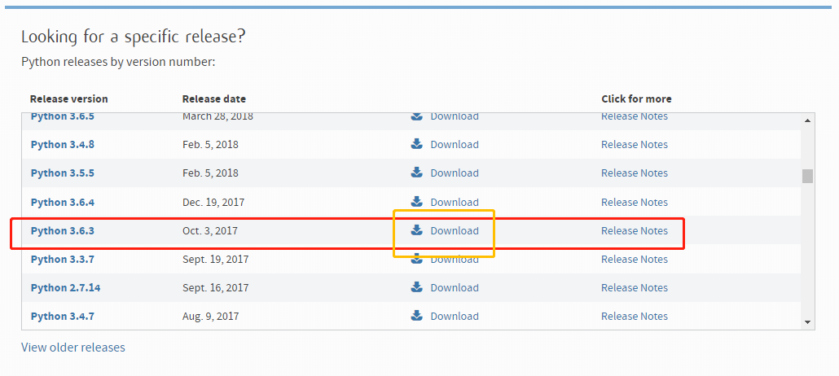The image size is (839, 376).
Task: Click the date Dec. 19, 2017
Action: point(213,203)
